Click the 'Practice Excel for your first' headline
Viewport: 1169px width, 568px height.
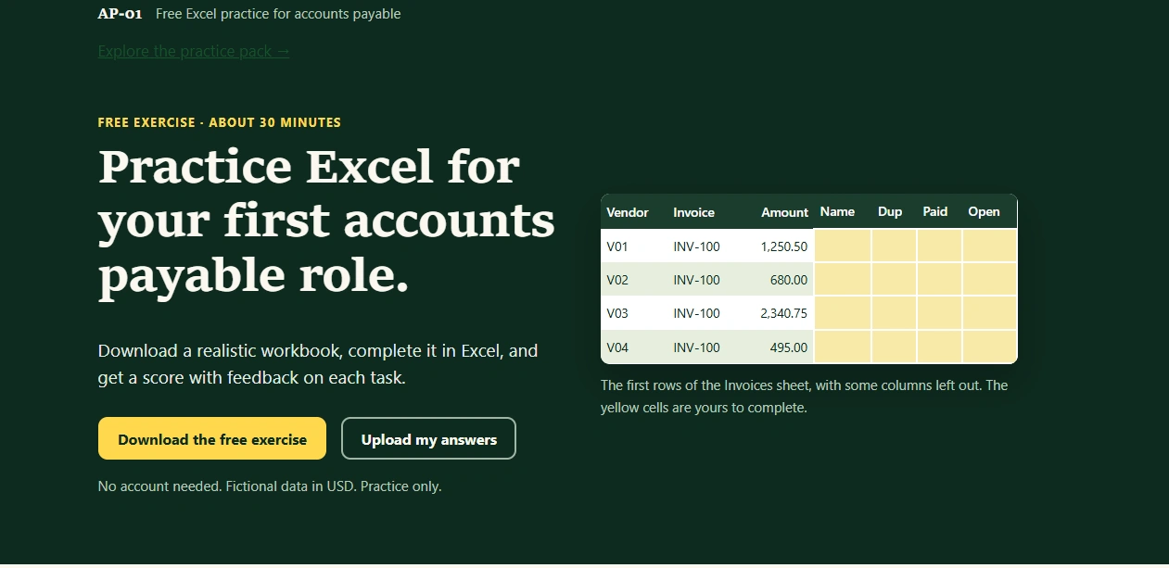(326, 221)
